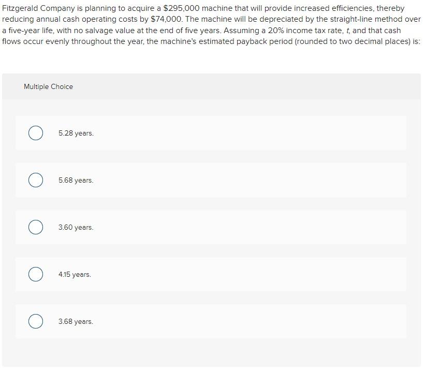This screenshot has width=440, height=372.
Task: Click the $295,000 amount in the question
Action: tap(181, 8)
